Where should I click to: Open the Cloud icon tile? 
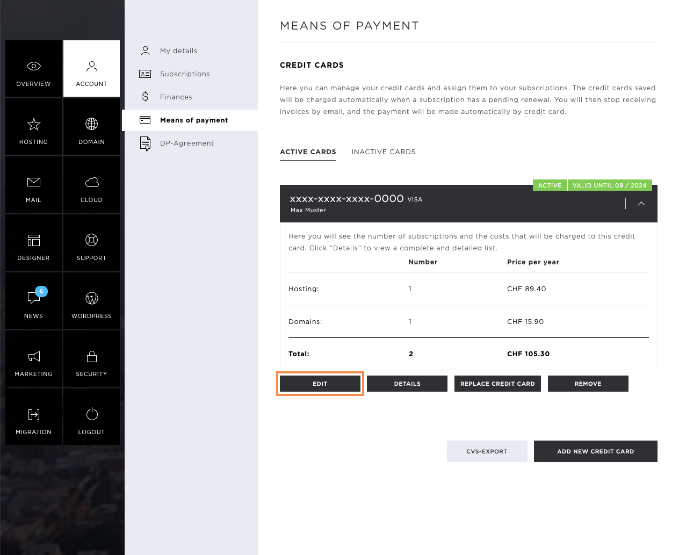[91, 185]
